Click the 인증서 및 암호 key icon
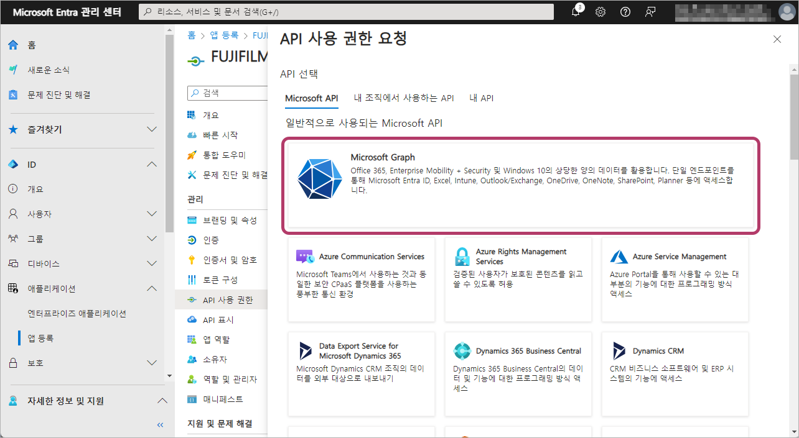 (x=192, y=260)
